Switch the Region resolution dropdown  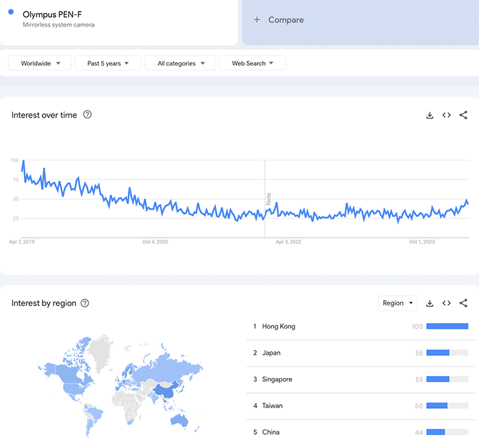pyautogui.click(x=398, y=303)
